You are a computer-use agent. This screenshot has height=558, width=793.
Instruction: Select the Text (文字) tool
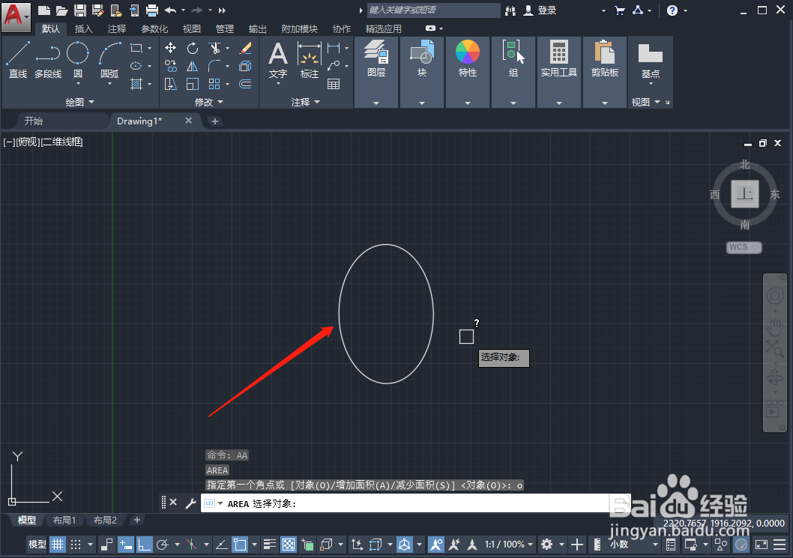coord(277,60)
